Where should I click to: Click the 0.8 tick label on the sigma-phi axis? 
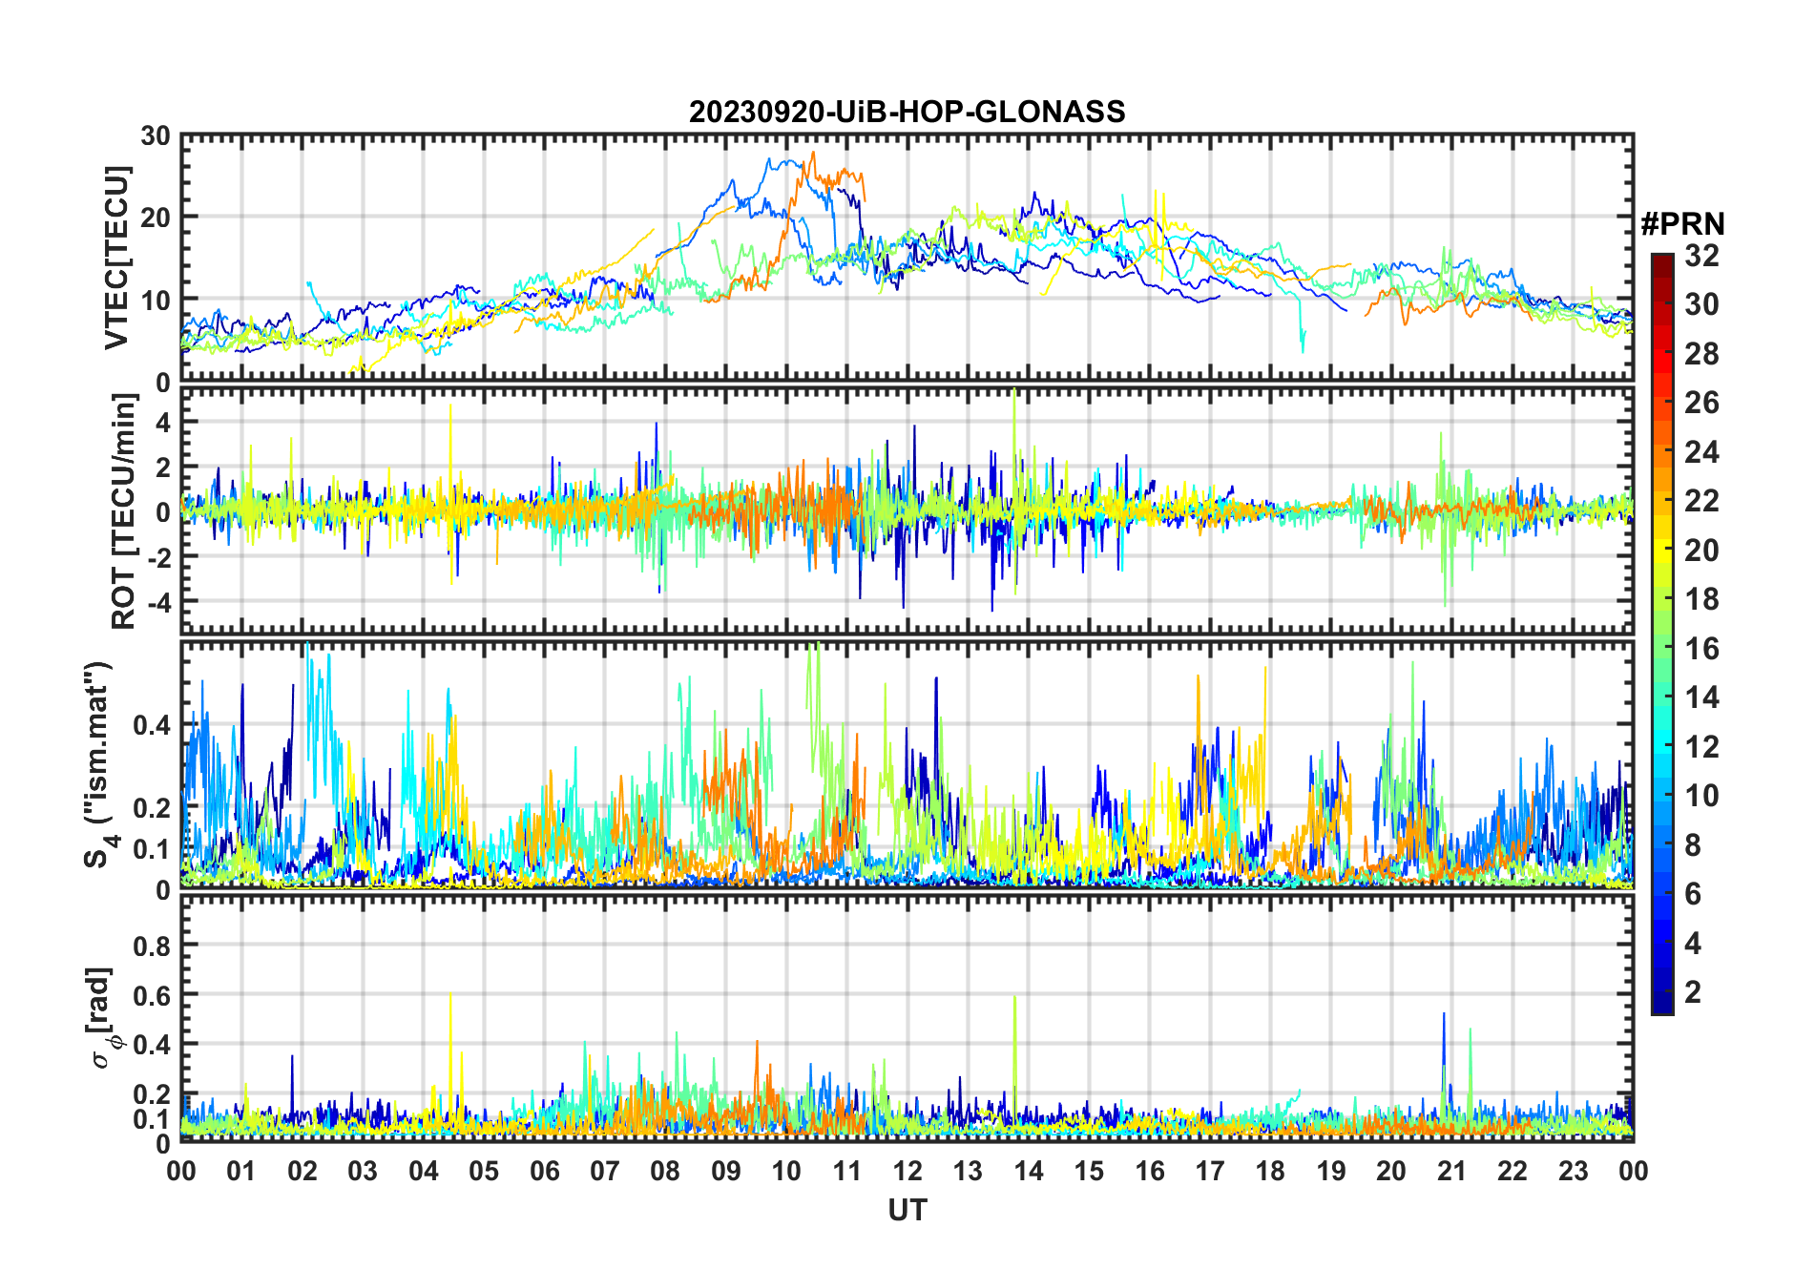click(152, 946)
